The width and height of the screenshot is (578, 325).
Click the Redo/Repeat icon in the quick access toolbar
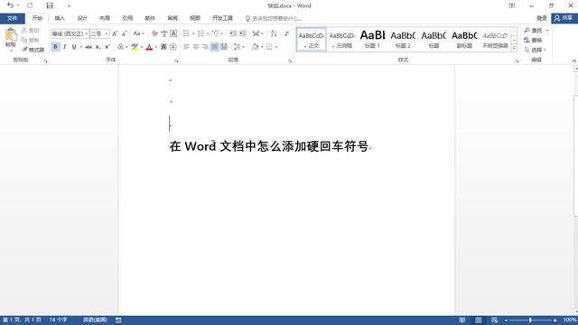tap(30, 5)
